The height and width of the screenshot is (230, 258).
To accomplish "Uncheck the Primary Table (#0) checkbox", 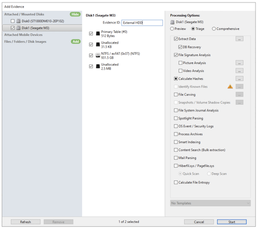I will 91,34.
